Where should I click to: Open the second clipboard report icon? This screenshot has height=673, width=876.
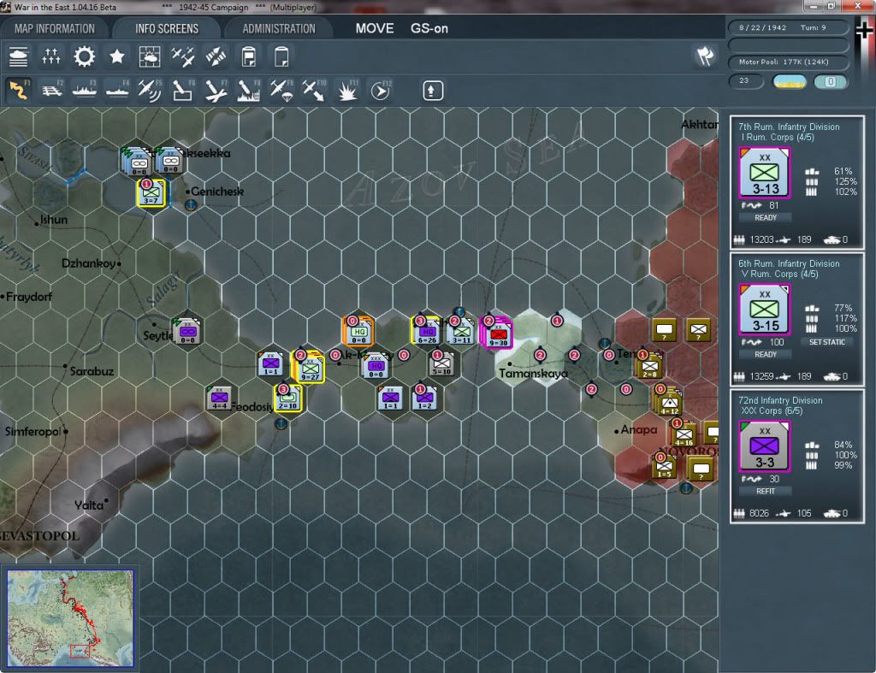[281, 56]
